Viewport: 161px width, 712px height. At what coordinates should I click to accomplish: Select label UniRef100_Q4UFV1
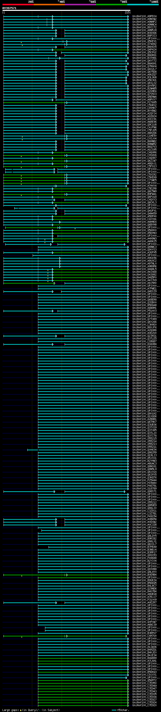[x=144, y=211]
